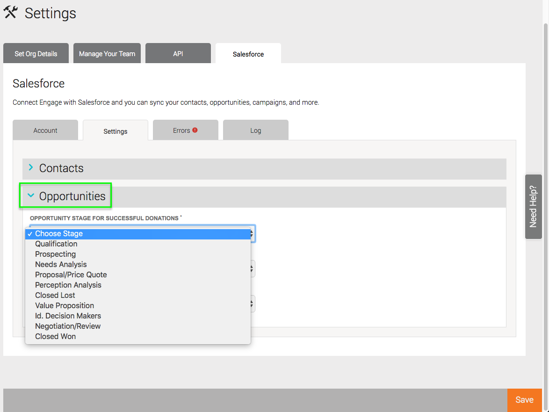Click the Contacts section heading
Image resolution: width=549 pixels, height=412 pixels.
(x=61, y=168)
